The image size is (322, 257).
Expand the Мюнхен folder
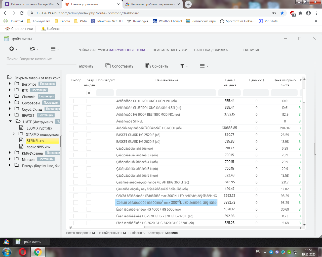[x=10, y=159]
